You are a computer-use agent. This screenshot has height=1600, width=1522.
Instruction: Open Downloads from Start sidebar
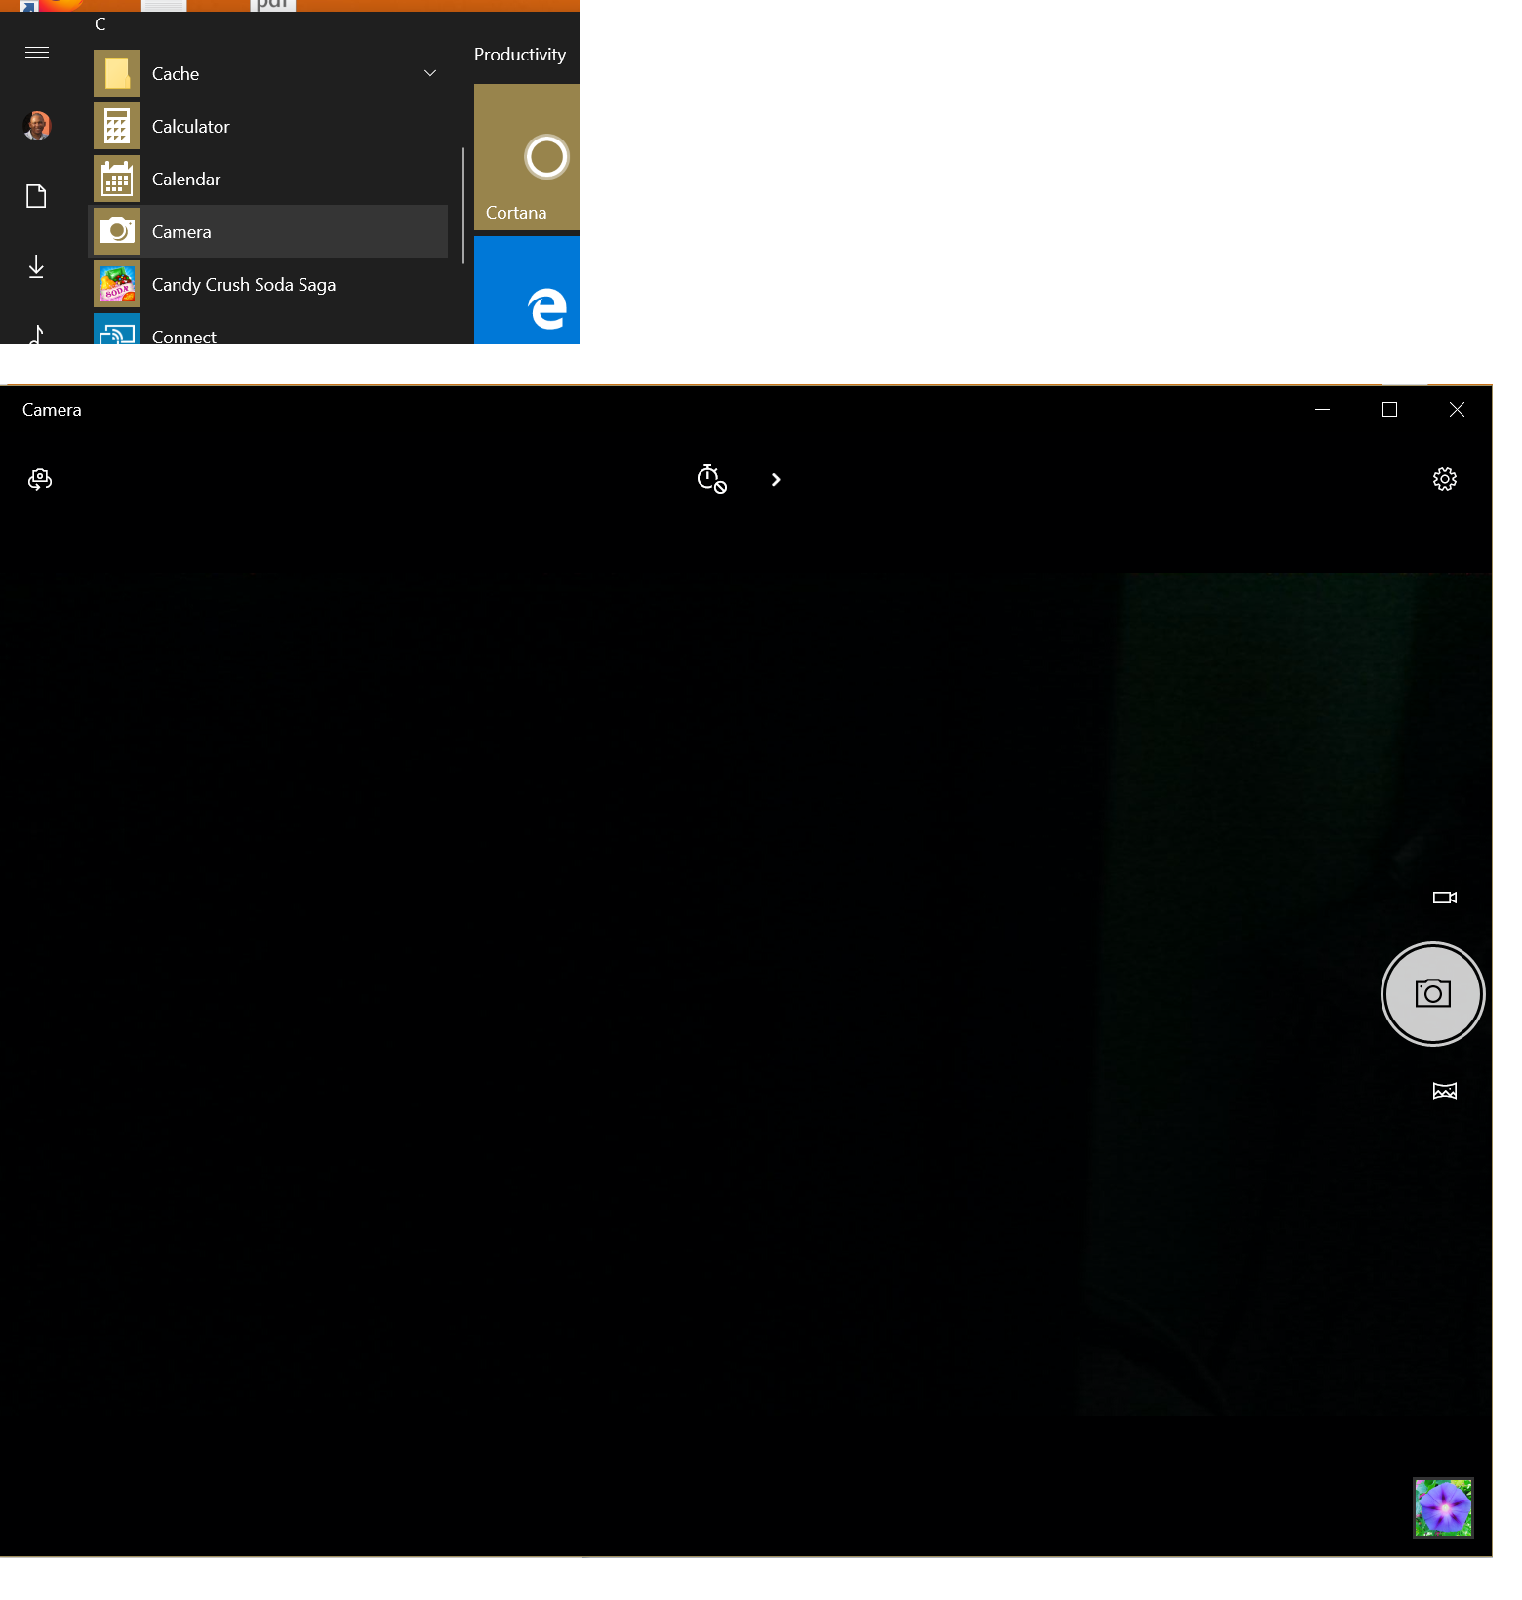coord(36,266)
